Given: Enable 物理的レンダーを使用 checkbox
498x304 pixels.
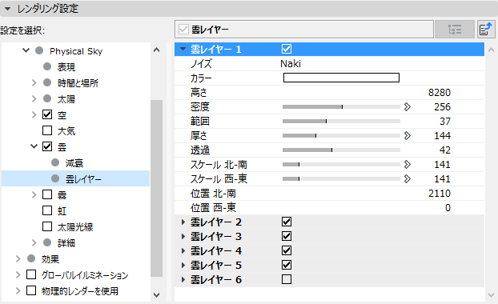Looking at the screenshot, I should click(x=31, y=290).
